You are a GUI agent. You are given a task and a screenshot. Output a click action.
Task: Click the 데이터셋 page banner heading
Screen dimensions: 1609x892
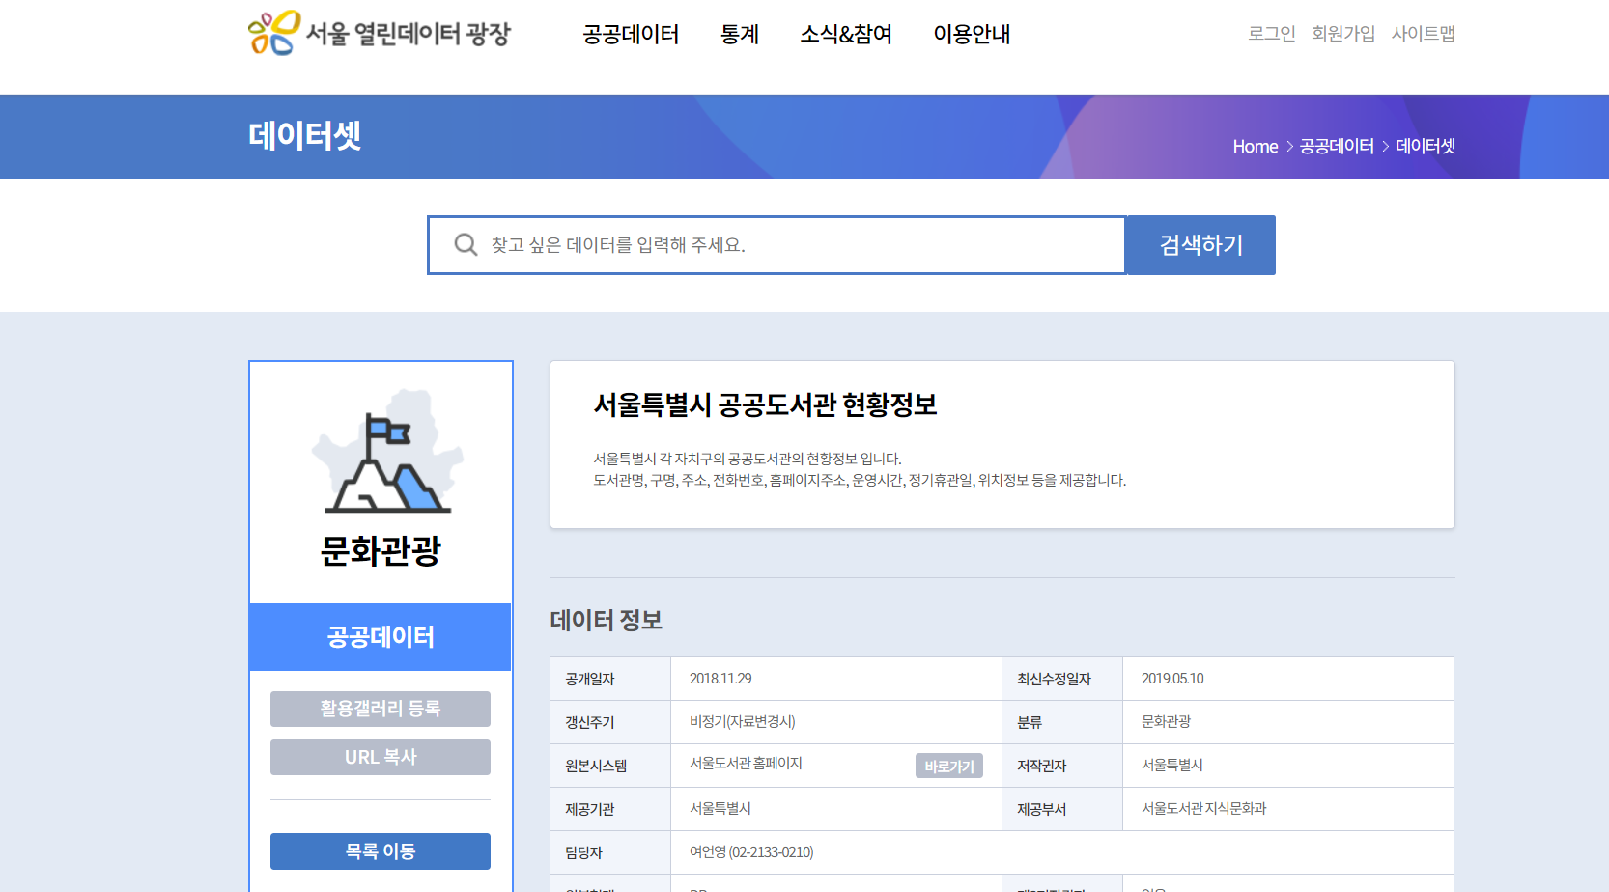click(x=304, y=135)
